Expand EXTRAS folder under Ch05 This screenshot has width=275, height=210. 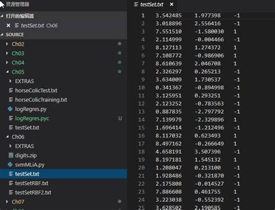click(10, 81)
